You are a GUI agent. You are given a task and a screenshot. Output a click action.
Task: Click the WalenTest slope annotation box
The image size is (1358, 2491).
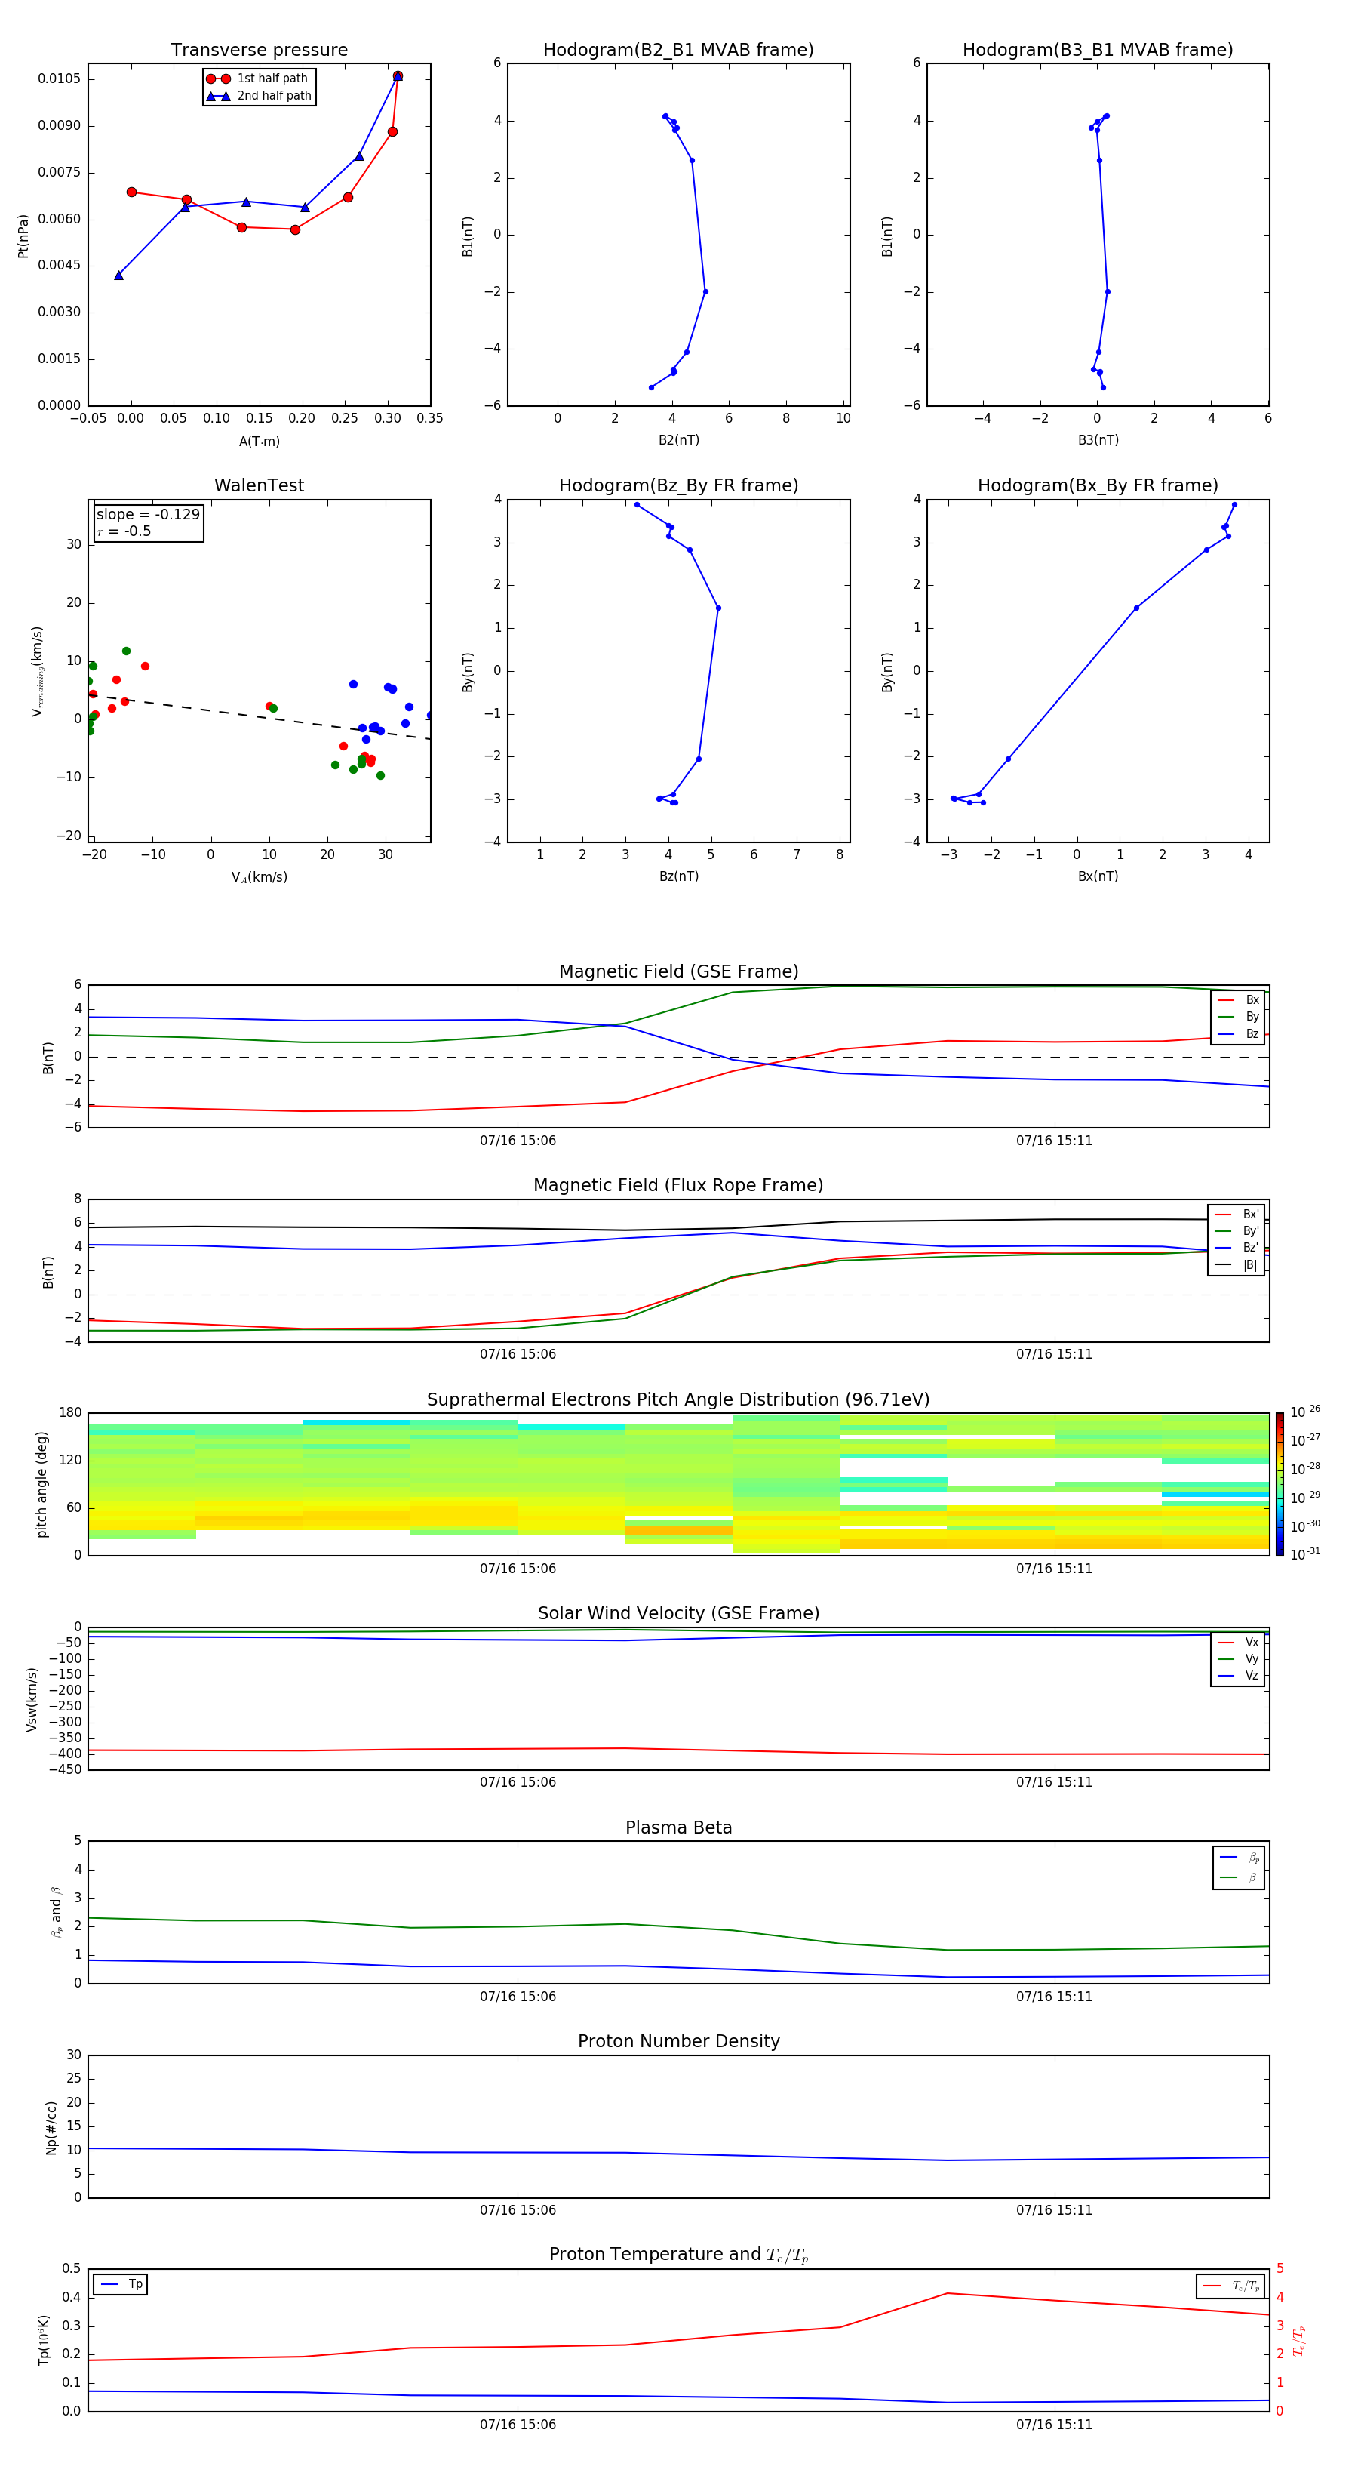coord(148,522)
